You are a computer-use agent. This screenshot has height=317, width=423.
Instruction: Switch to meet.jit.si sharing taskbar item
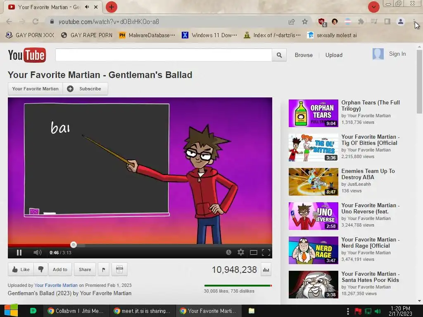(143, 311)
